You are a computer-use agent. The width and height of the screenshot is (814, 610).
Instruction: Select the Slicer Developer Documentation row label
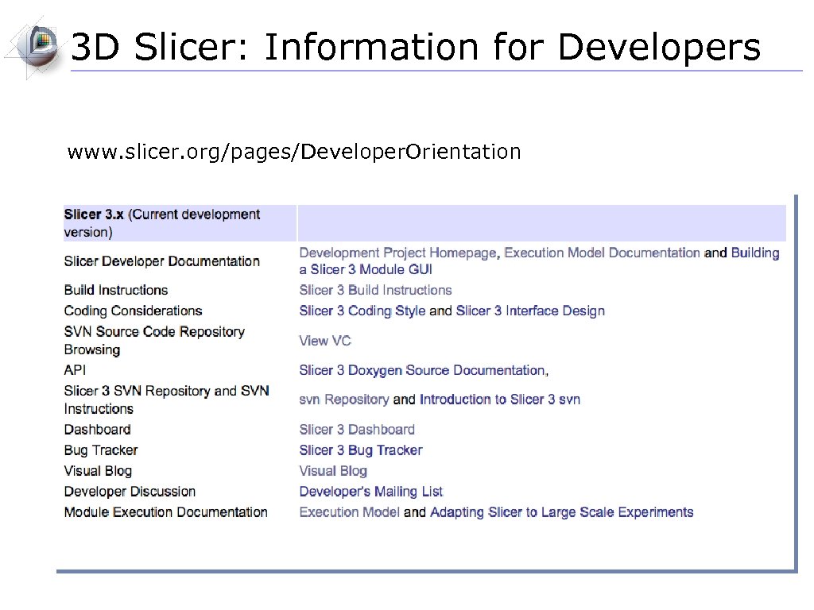[x=161, y=261]
